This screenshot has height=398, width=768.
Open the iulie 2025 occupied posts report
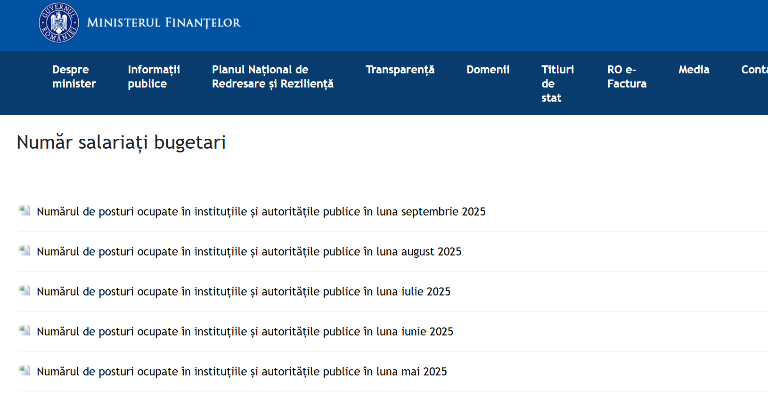click(244, 292)
